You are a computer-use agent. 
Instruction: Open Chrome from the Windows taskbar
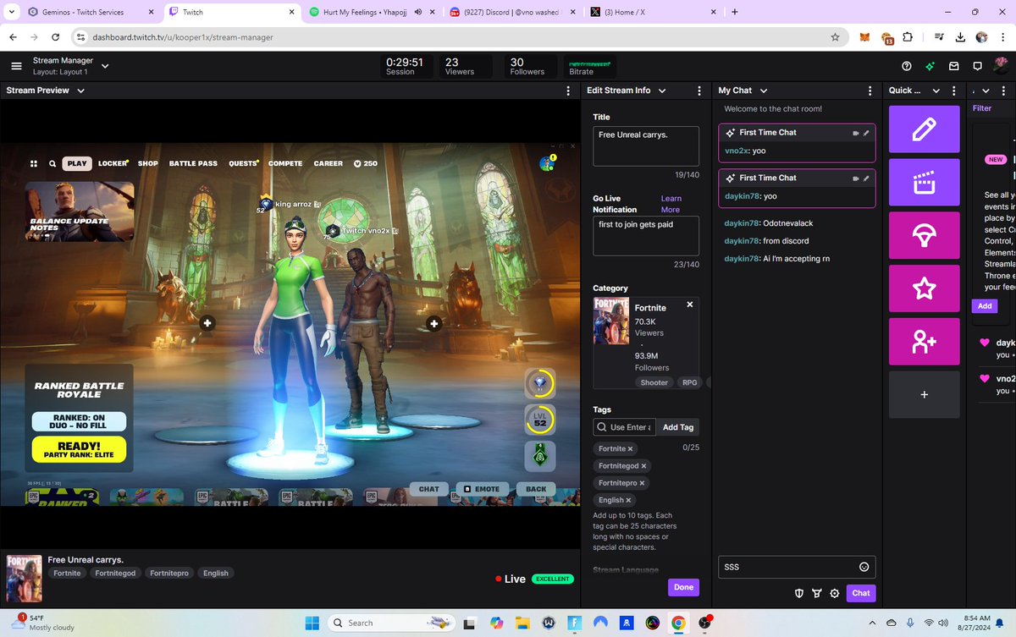tap(678, 623)
